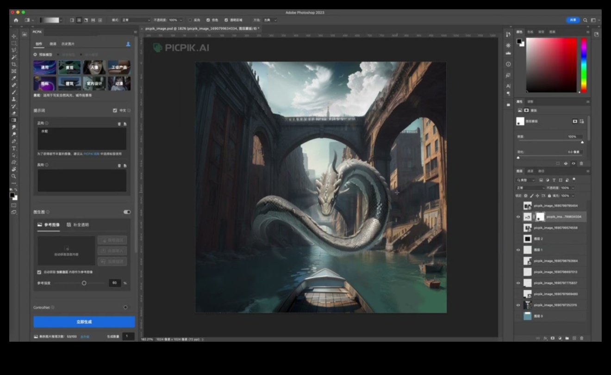Open the Info panel icon in right dock
Image resolution: width=611 pixels, height=375 pixels.
click(508, 64)
